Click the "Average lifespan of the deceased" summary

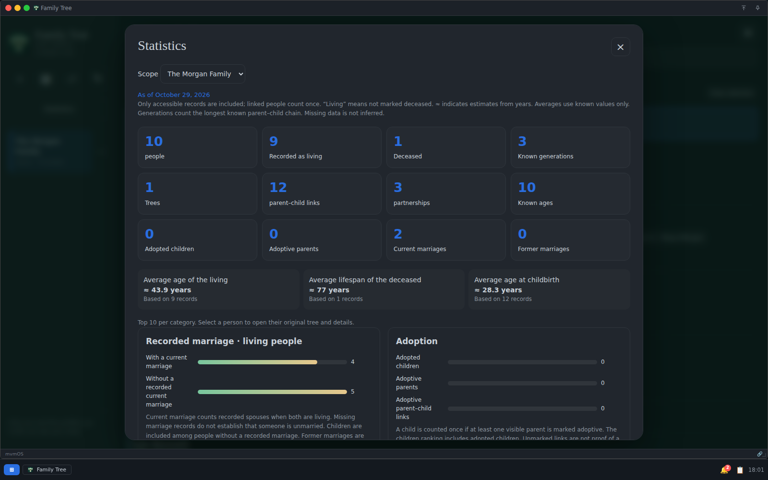[x=384, y=289]
